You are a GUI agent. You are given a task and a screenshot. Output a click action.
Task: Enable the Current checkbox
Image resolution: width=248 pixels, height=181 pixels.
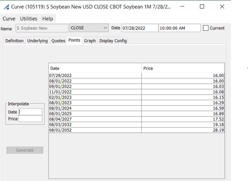coord(205,28)
